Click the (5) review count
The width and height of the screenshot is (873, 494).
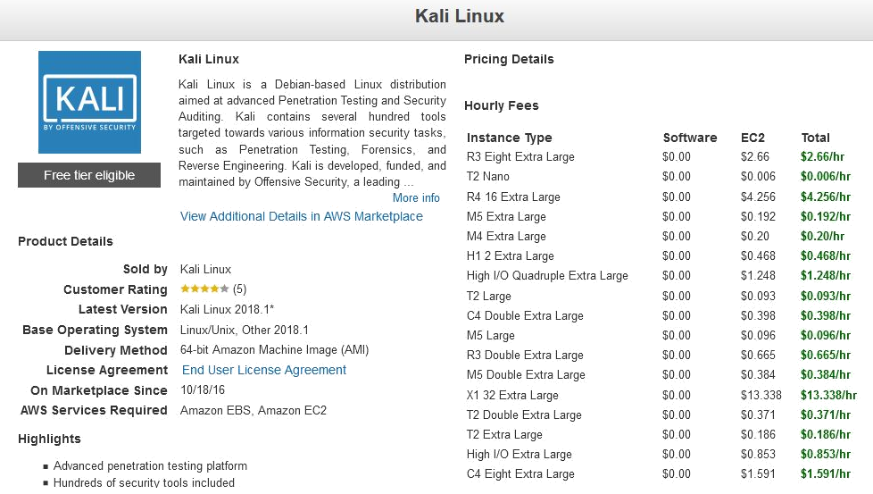point(239,289)
